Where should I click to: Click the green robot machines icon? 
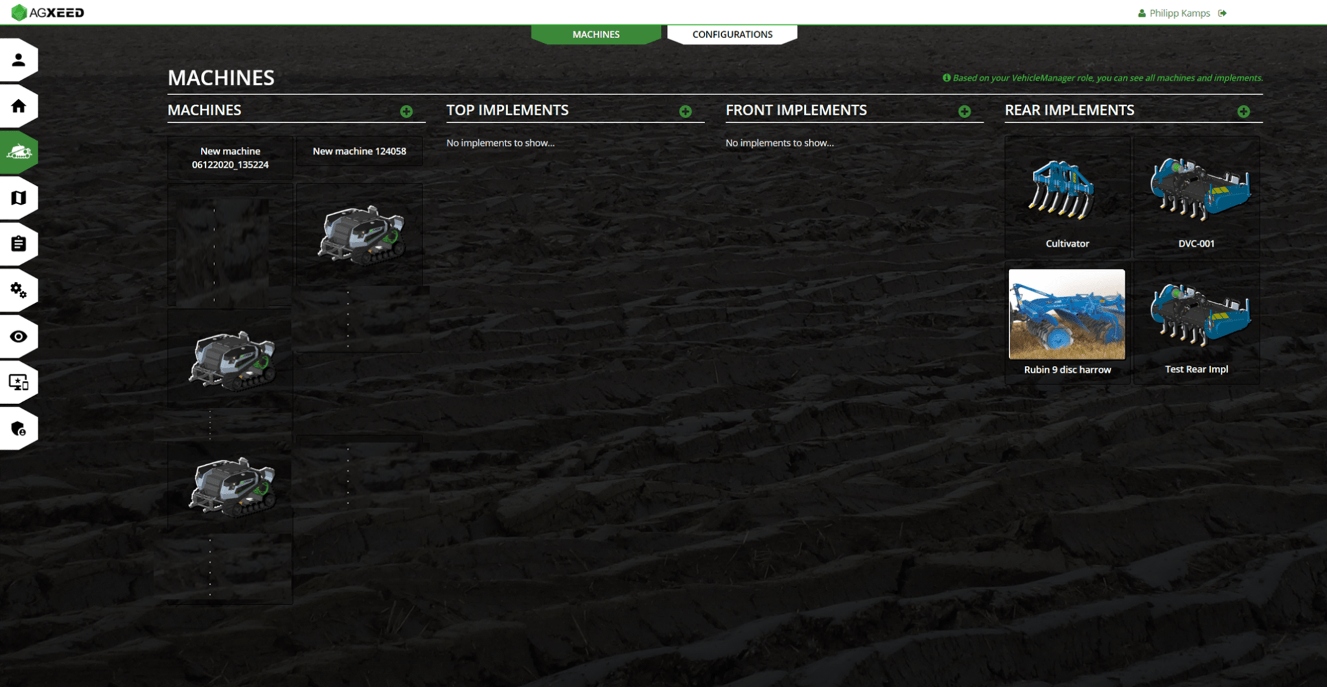(x=18, y=152)
